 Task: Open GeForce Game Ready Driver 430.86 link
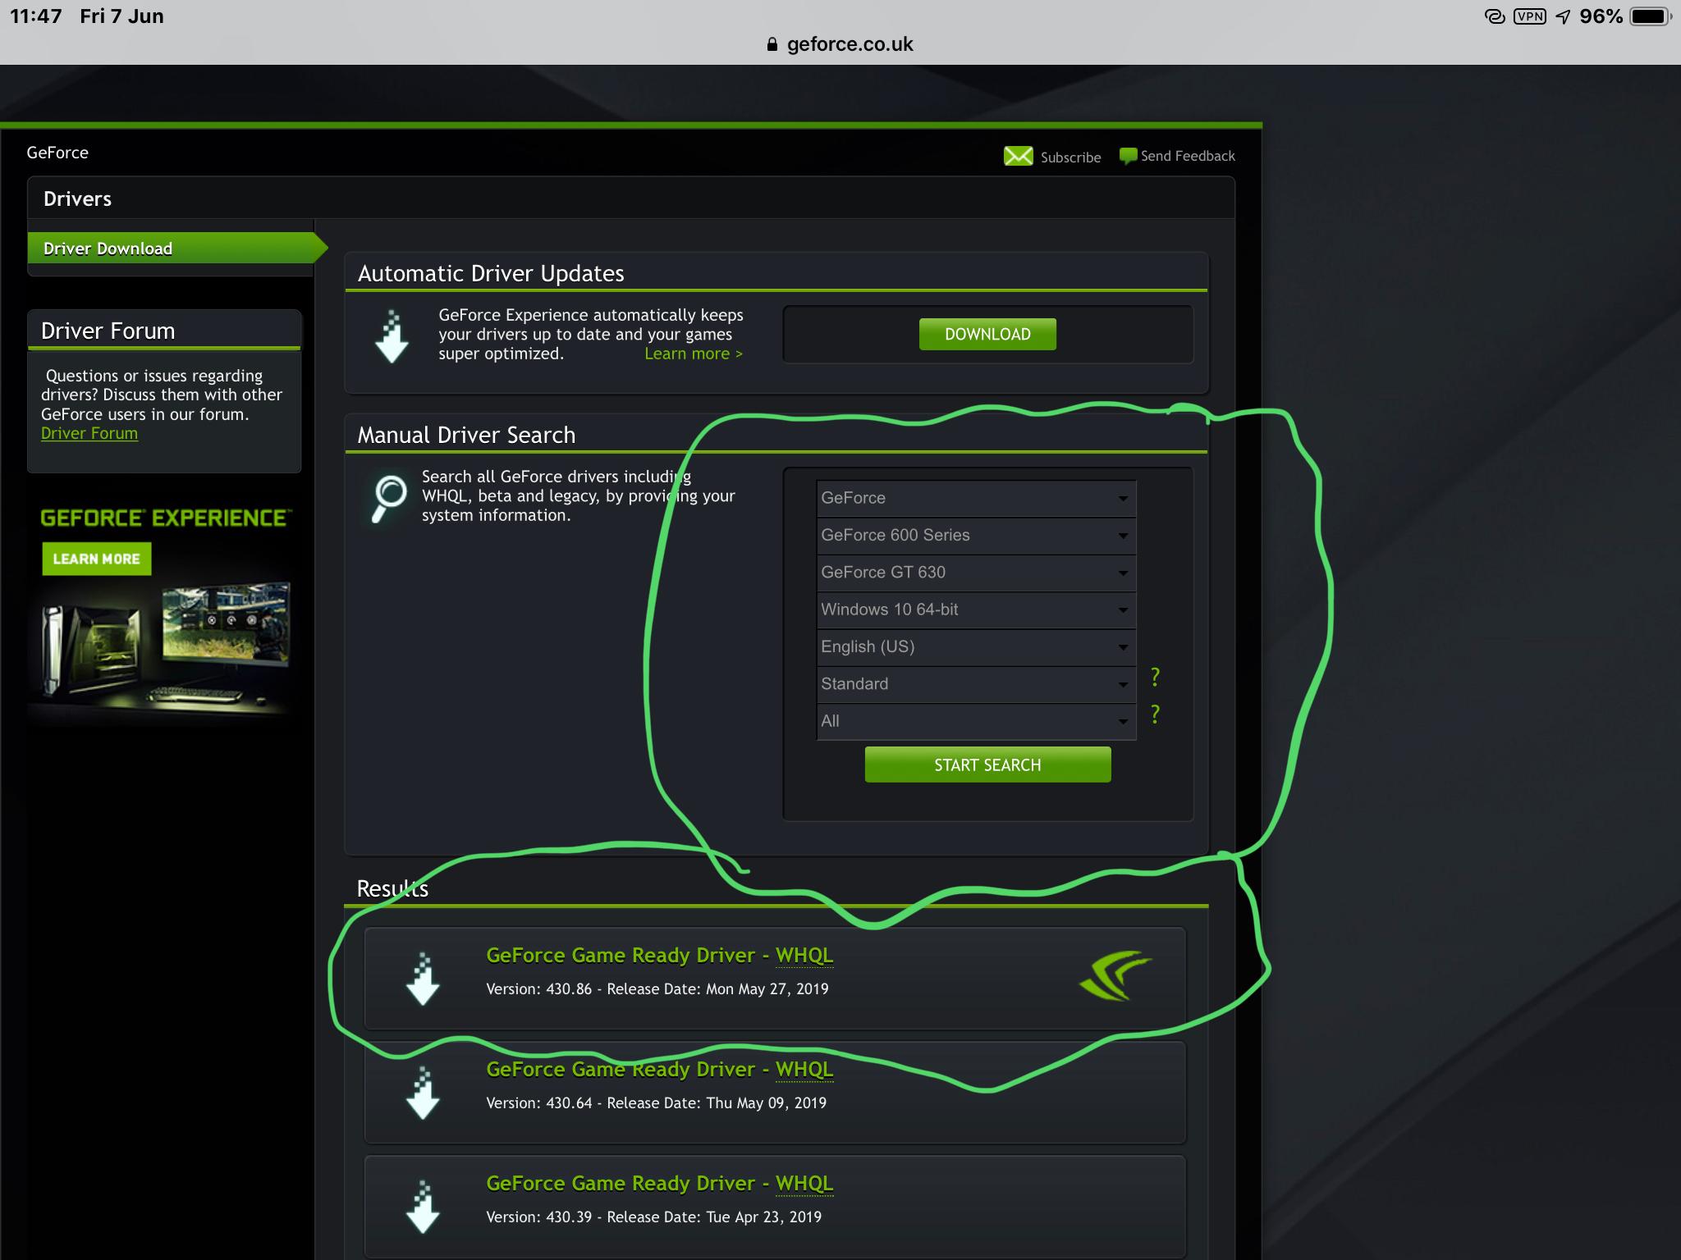coord(659,956)
